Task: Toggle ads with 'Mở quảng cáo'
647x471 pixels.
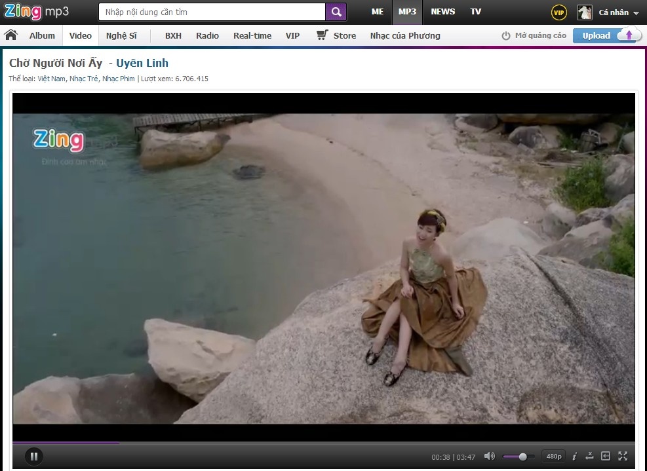Action: (534, 35)
